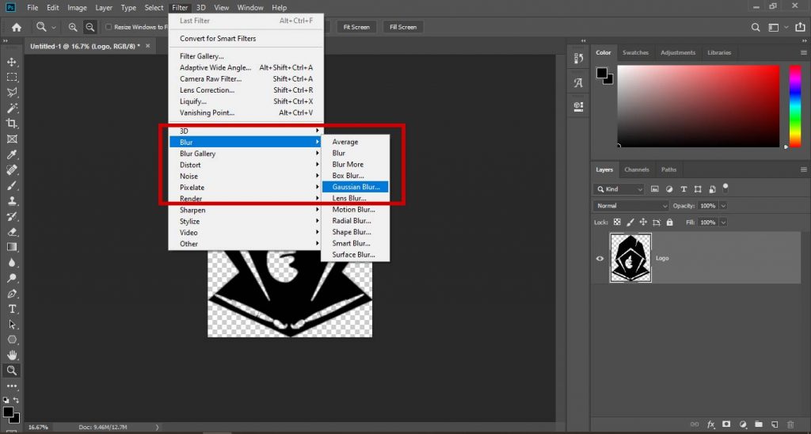Add layer style with fx icon
This screenshot has width=811, height=434.
[x=710, y=424]
